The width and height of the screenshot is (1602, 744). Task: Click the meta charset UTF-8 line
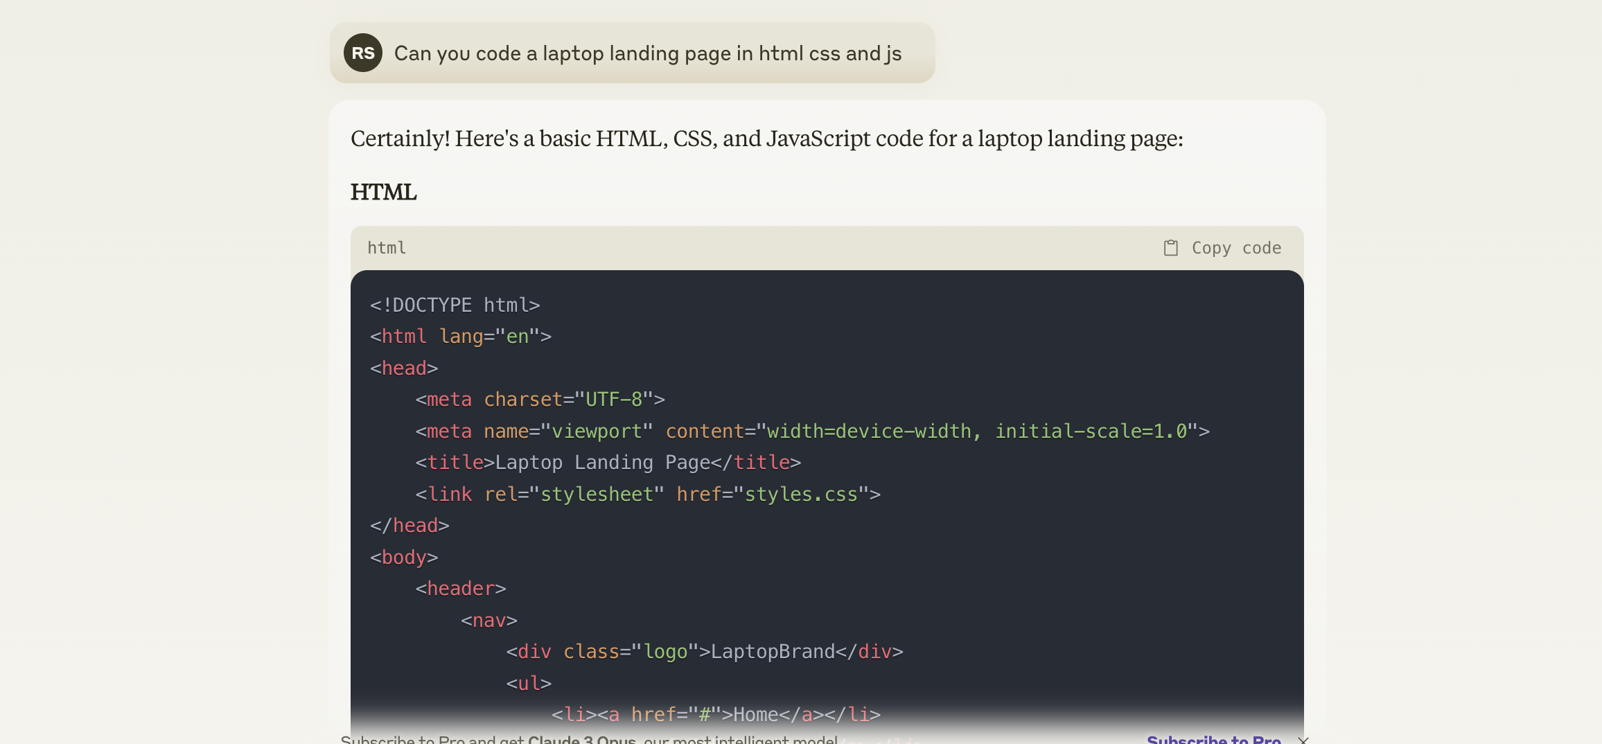pyautogui.click(x=540, y=399)
